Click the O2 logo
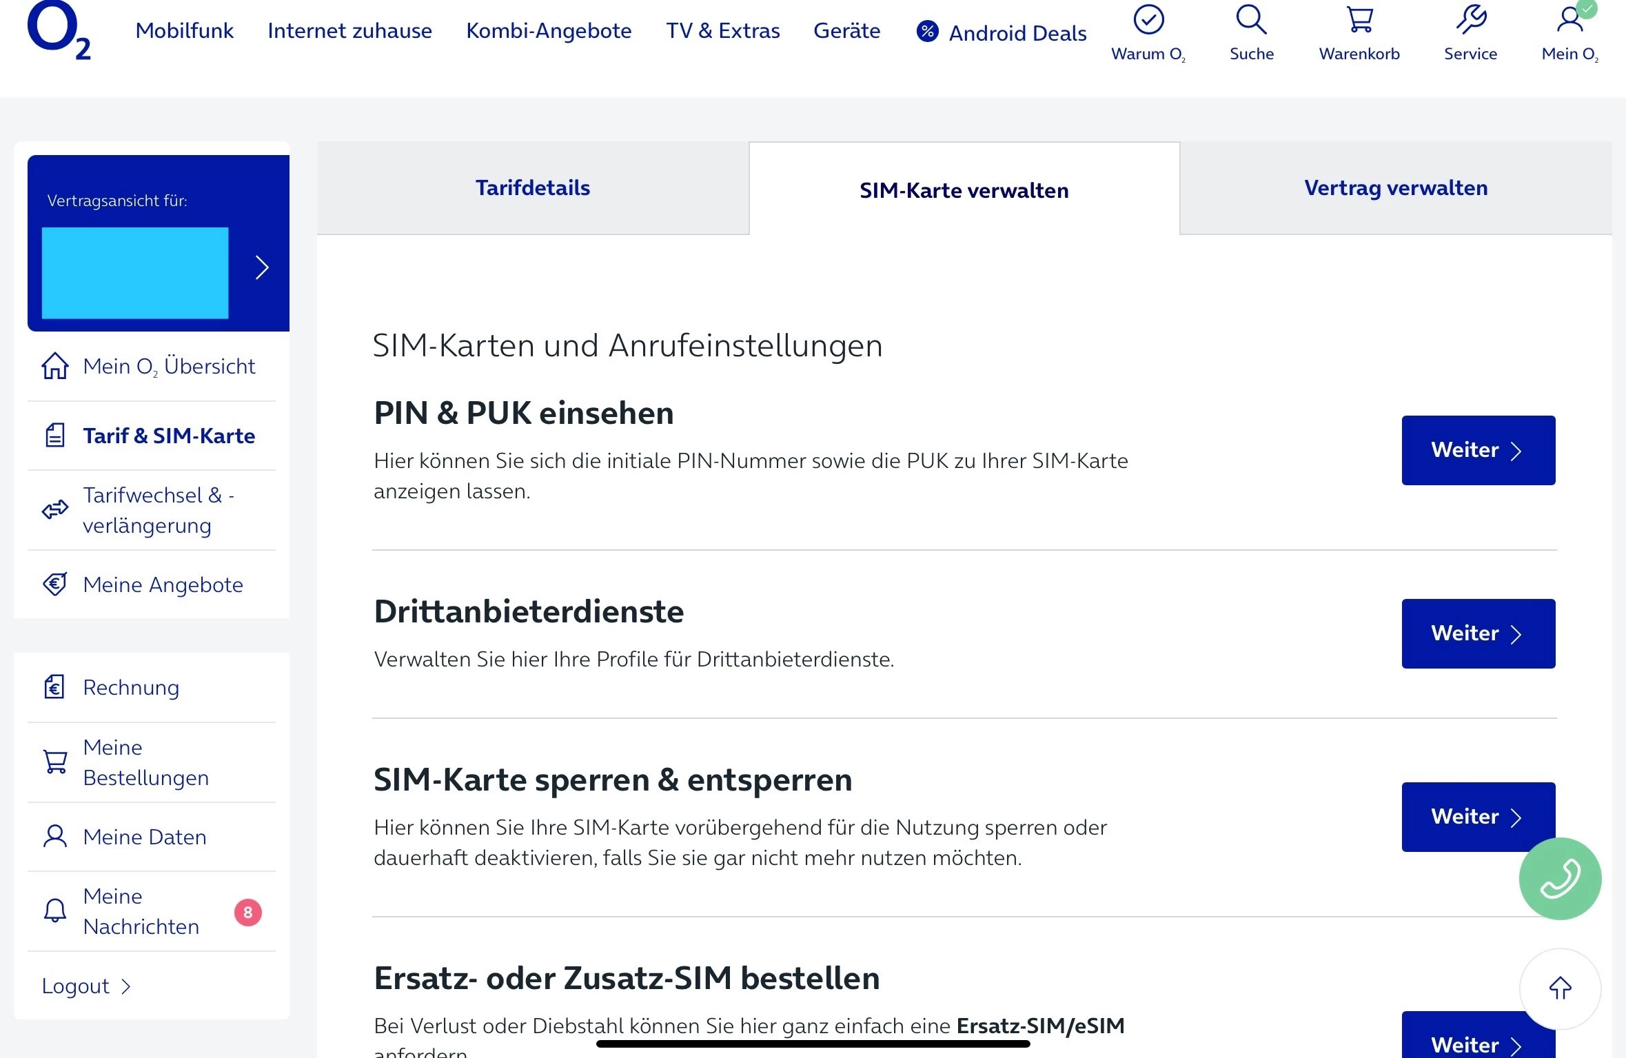The height and width of the screenshot is (1058, 1626). pos(59,30)
